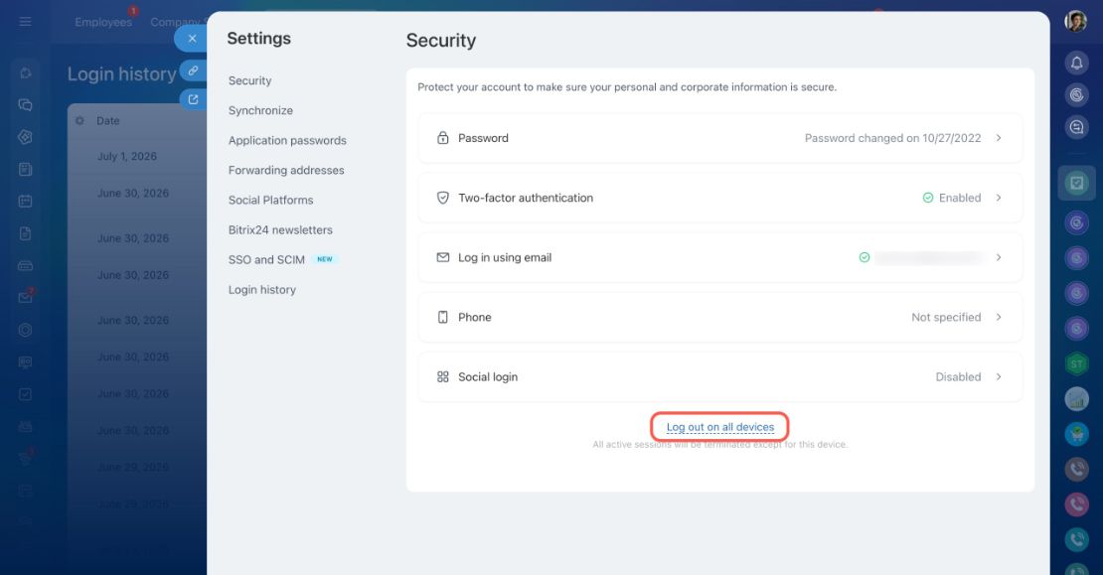This screenshot has height=575, width=1103.
Task: Open Forwarding addresses section
Action: click(x=286, y=170)
